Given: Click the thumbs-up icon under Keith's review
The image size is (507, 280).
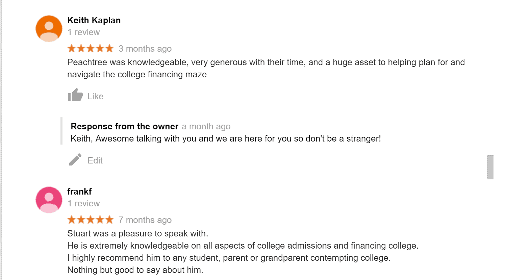Looking at the screenshot, I should pos(75,95).
